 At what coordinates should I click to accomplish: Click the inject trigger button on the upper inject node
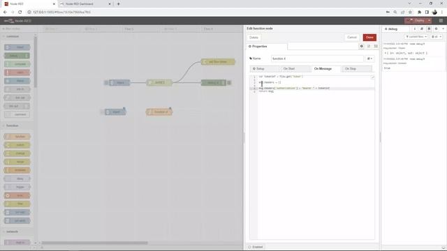tap(106, 82)
